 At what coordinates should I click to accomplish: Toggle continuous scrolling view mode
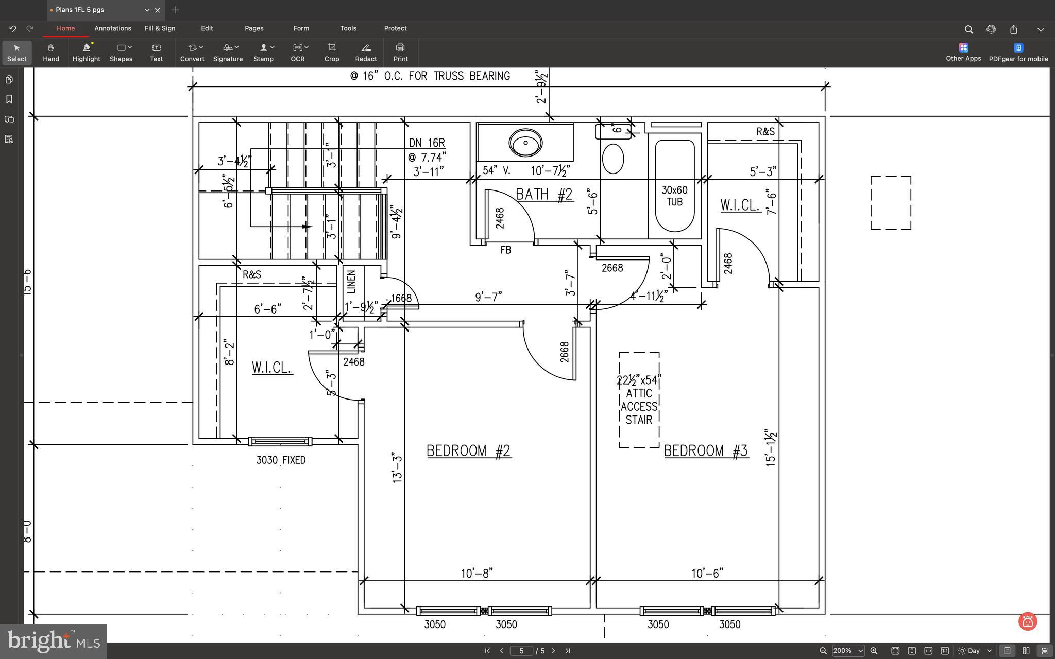1044,651
